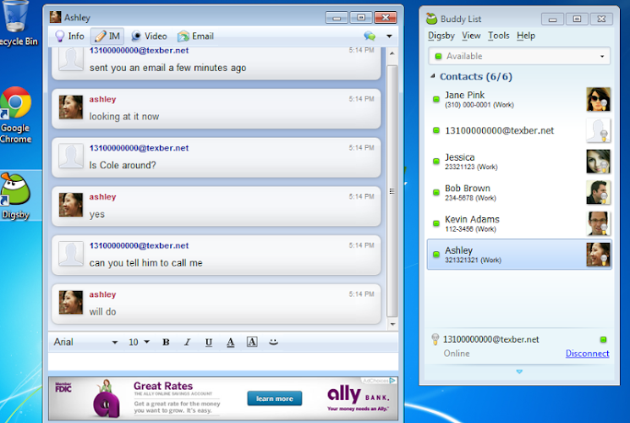Open the Tools menu in Buddy List
Image resolution: width=630 pixels, height=423 pixels.
click(499, 36)
